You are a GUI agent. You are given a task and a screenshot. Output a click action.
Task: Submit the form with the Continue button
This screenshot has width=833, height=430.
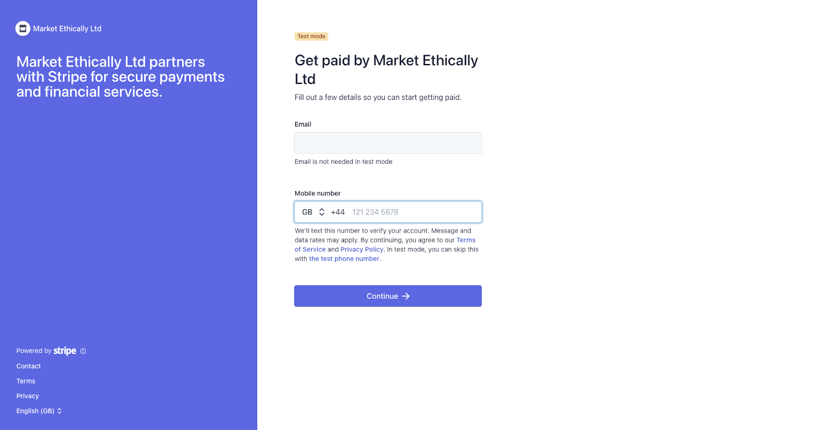pos(388,296)
